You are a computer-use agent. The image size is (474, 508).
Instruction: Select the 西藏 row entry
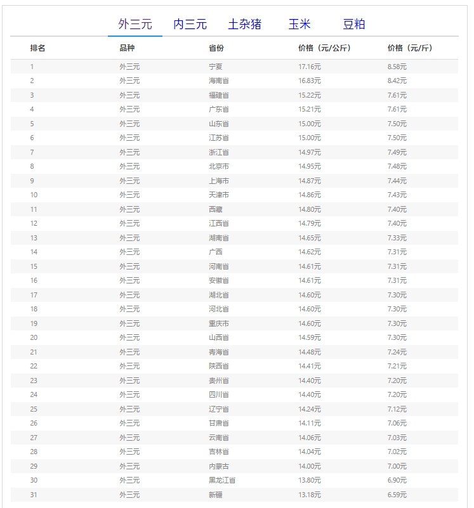point(216,209)
